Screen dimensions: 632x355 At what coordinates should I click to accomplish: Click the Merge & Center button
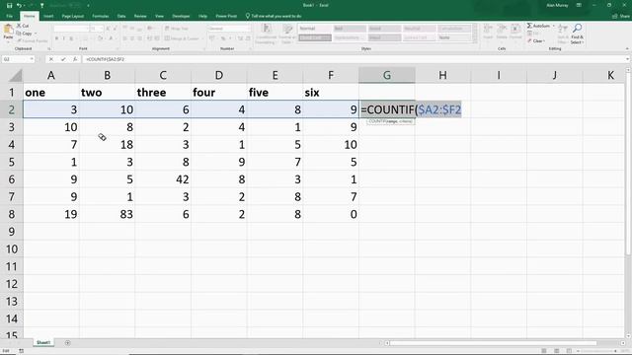182,38
